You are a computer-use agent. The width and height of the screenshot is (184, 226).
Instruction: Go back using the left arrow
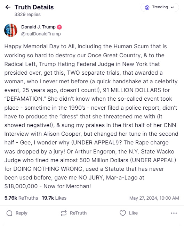click(8, 7)
